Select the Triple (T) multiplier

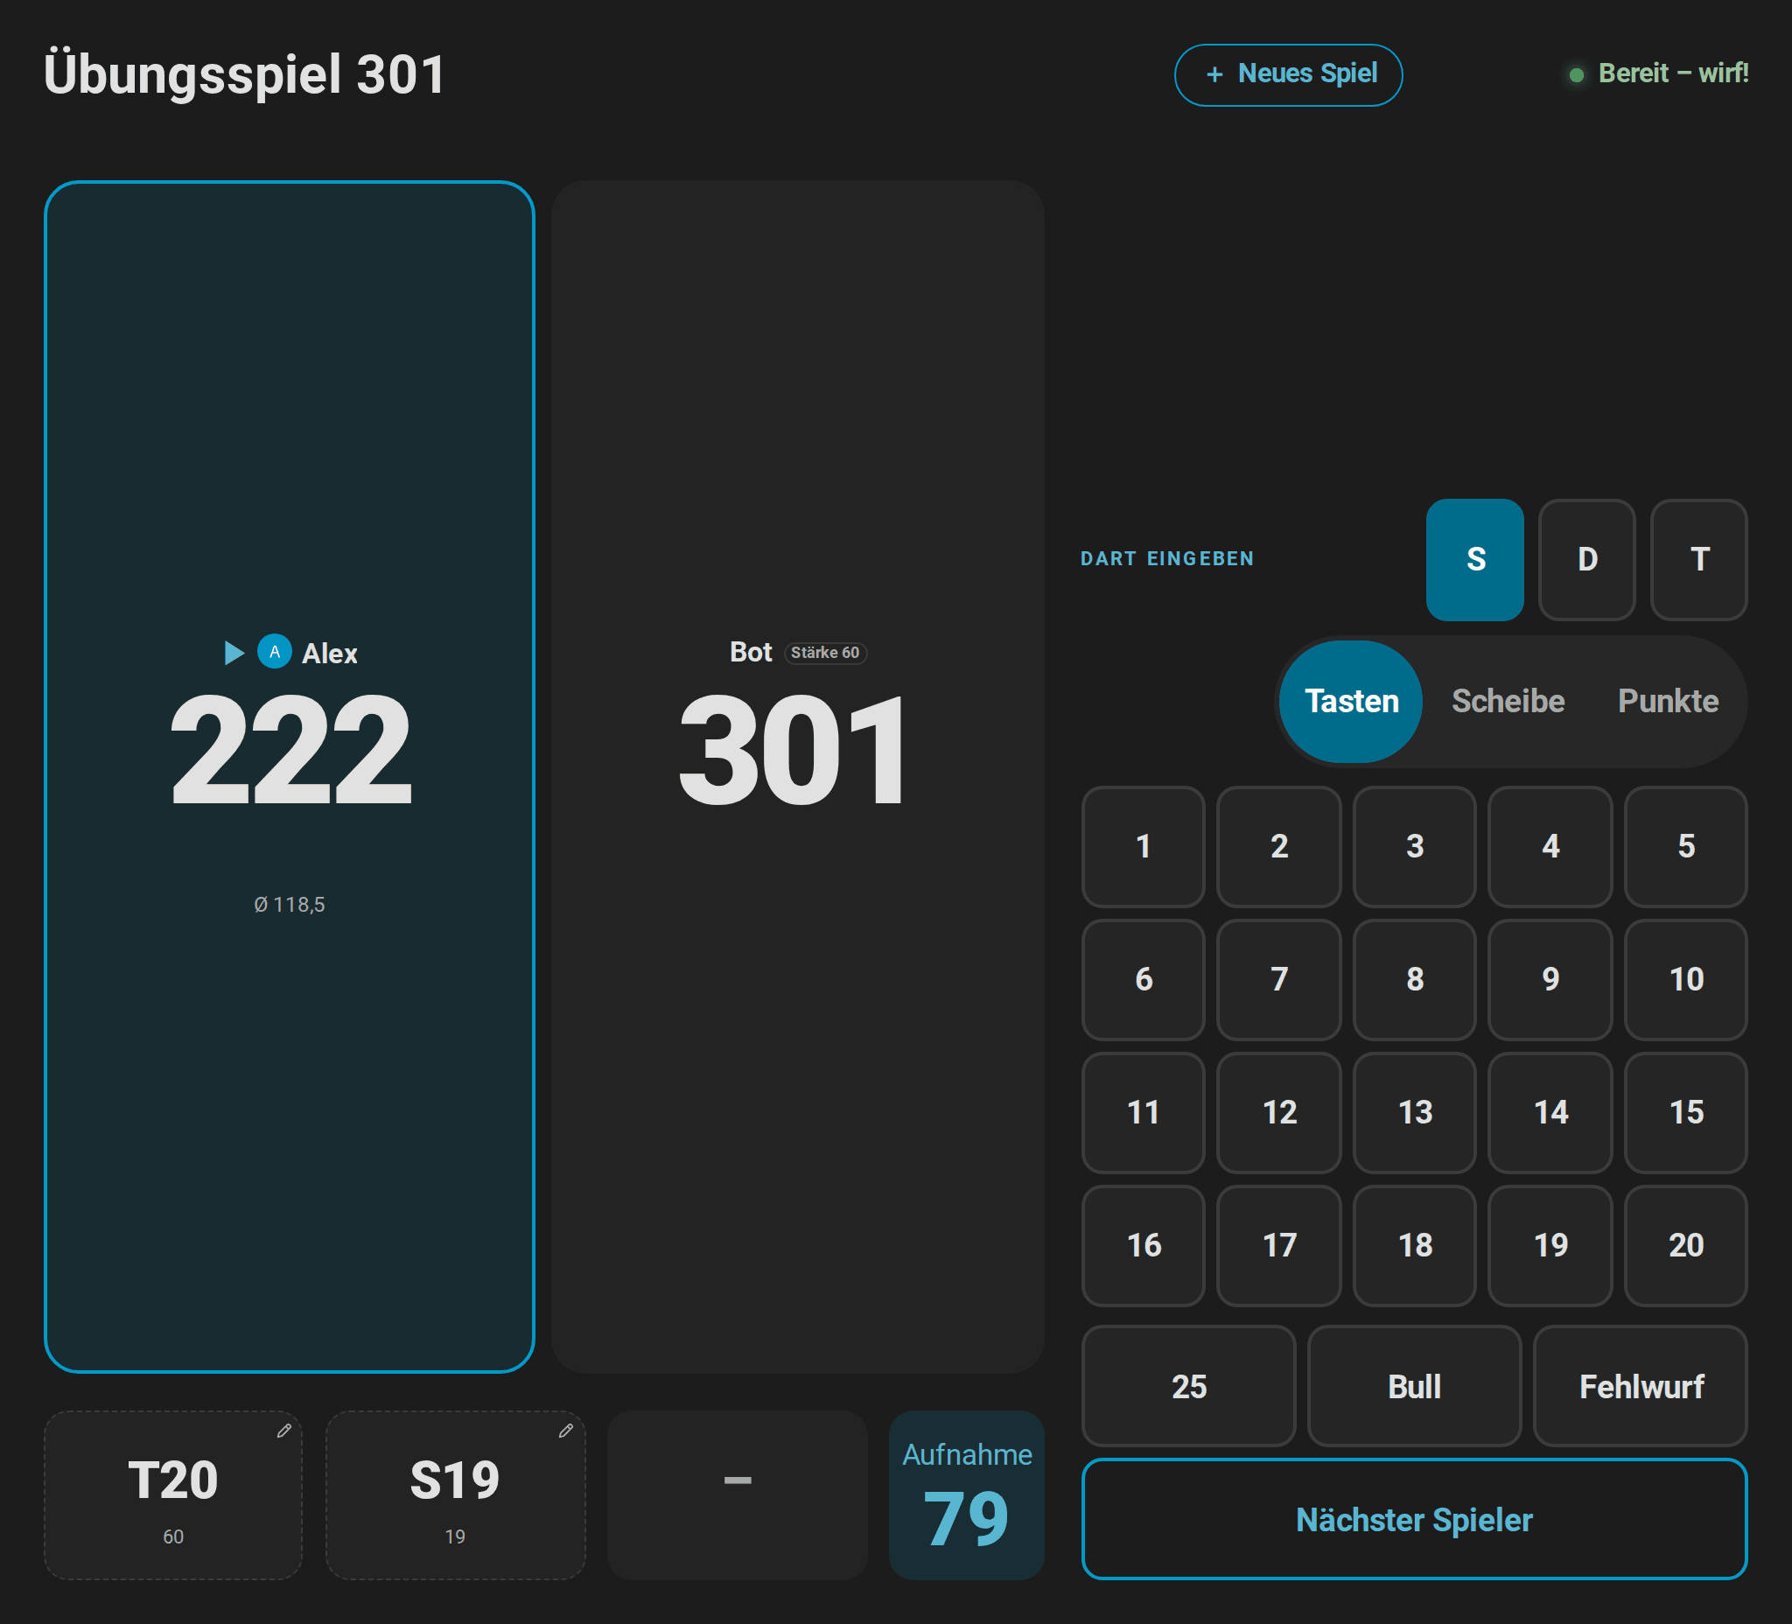pos(1698,559)
